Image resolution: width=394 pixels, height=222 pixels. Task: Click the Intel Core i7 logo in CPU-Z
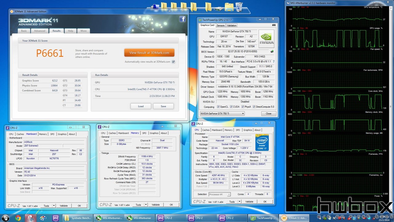click(x=262, y=142)
